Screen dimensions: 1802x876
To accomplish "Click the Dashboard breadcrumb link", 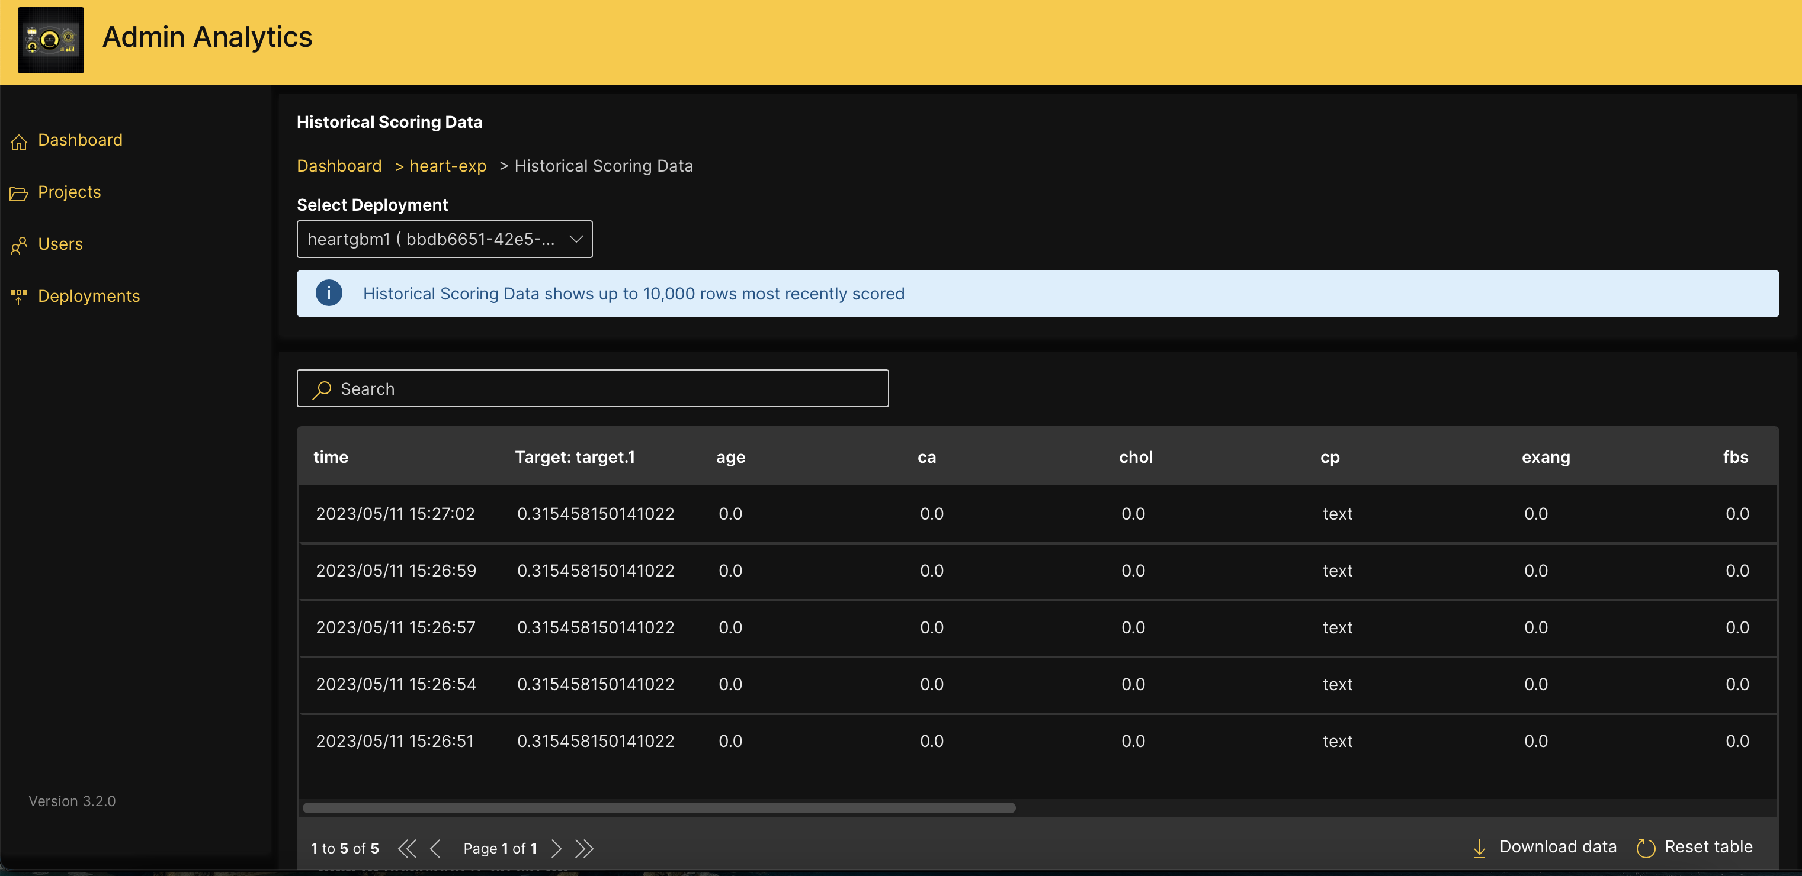I will [x=339, y=166].
